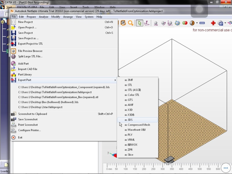
Task: Export part as 3MF
Action: pyautogui.click(x=137, y=80)
